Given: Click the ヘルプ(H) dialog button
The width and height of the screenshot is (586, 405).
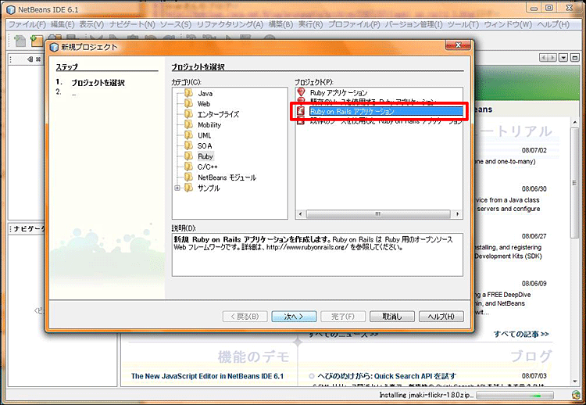Looking at the screenshot, I should tap(441, 317).
